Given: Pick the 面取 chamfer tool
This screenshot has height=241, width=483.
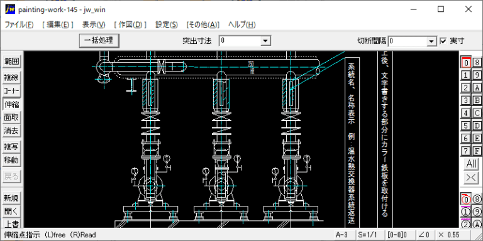Looking at the screenshot, I should (x=11, y=117).
